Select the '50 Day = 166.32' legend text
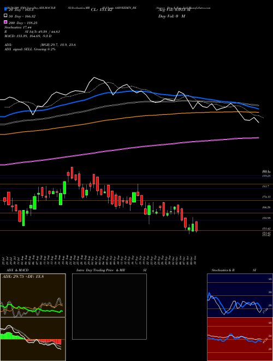273x361 pixels. 22,16
